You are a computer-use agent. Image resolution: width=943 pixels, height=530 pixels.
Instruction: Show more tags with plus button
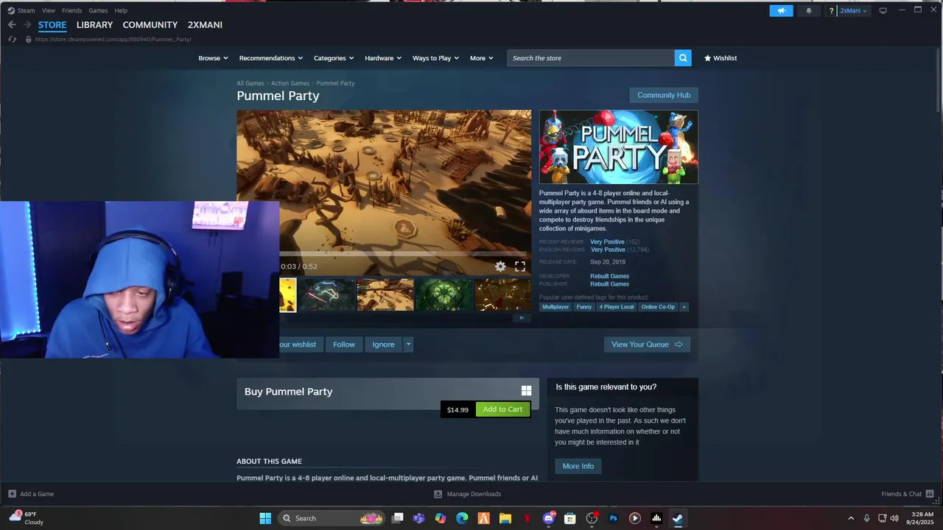(684, 307)
